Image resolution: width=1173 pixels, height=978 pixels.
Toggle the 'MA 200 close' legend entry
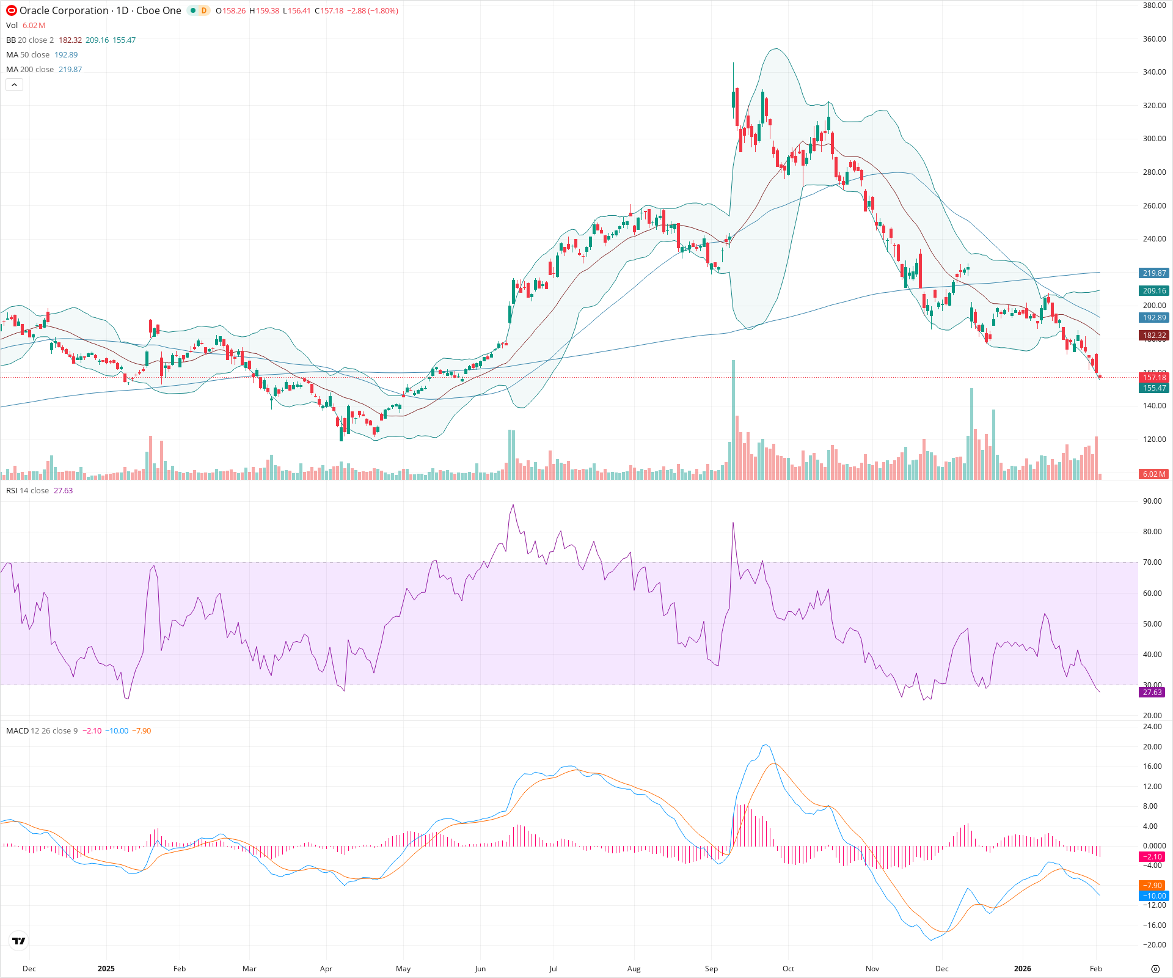(x=29, y=69)
